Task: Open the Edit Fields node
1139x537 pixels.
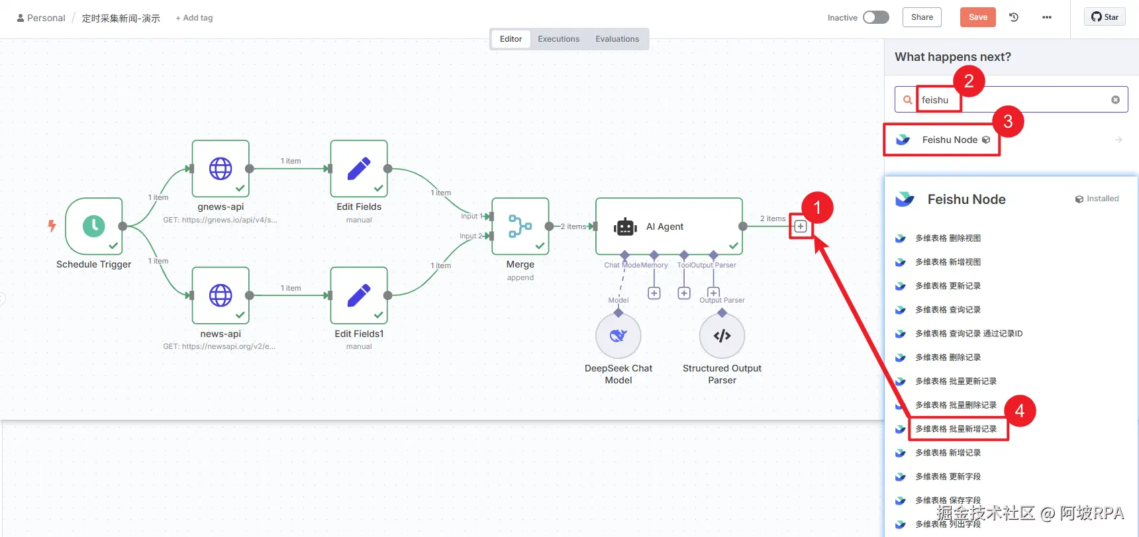Action: point(359,168)
